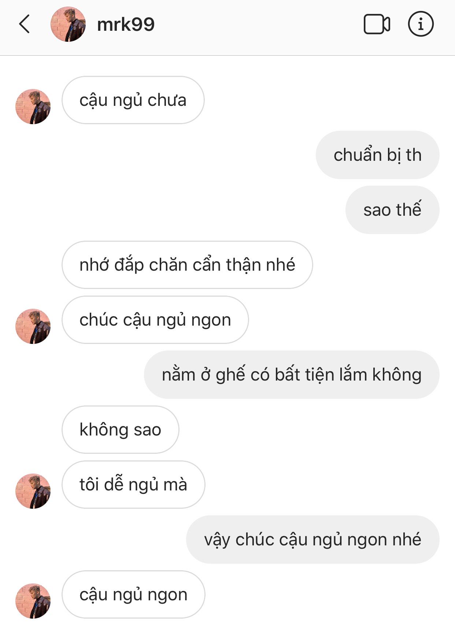
Task: Tap the back arrow icon
Action: coord(24,24)
